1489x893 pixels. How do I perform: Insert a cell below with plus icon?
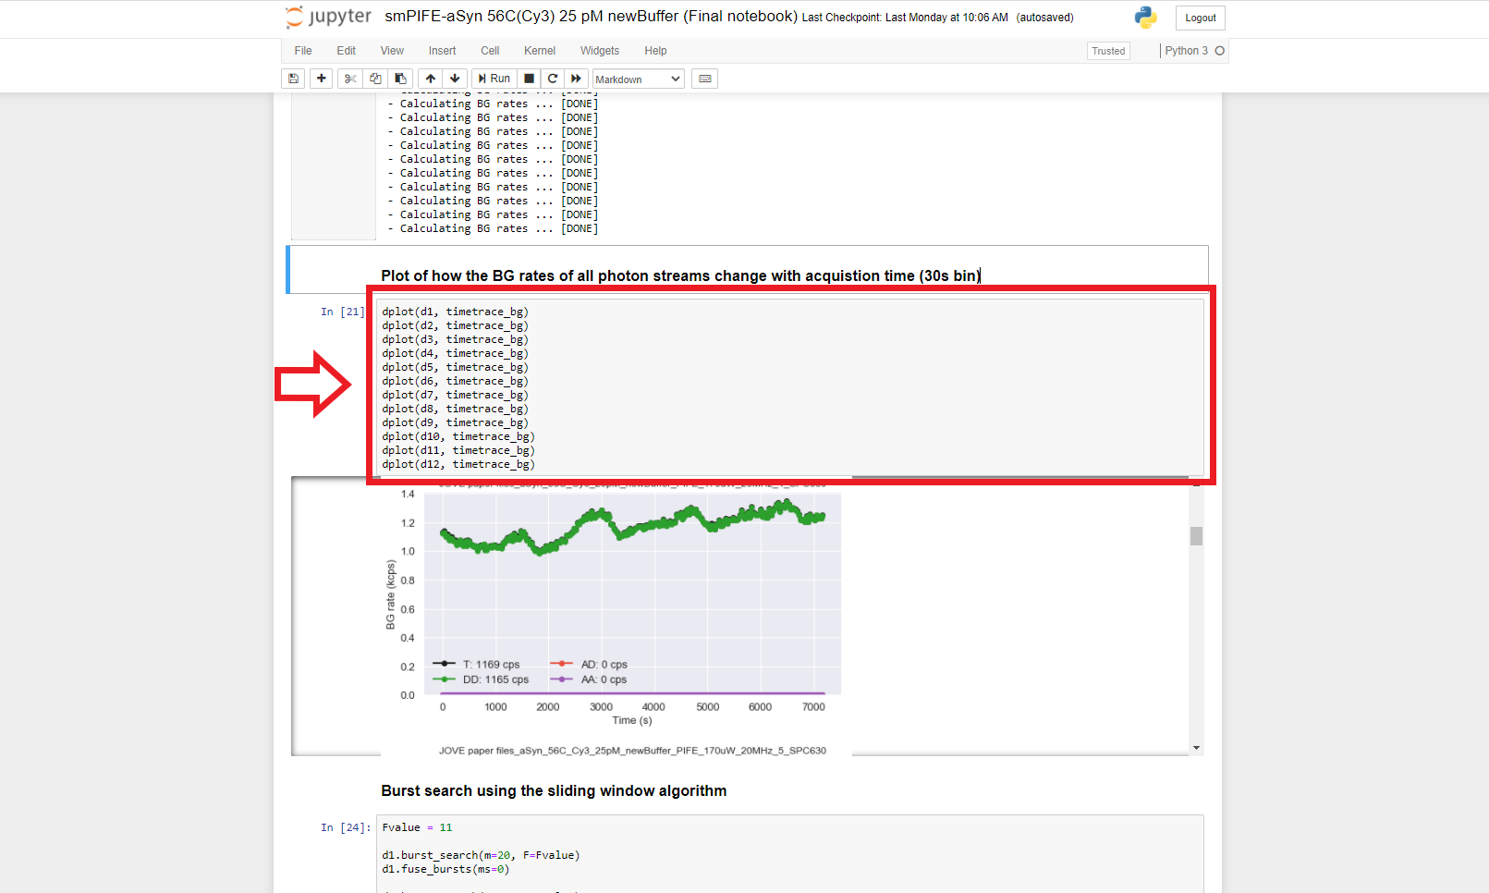pyautogui.click(x=321, y=79)
